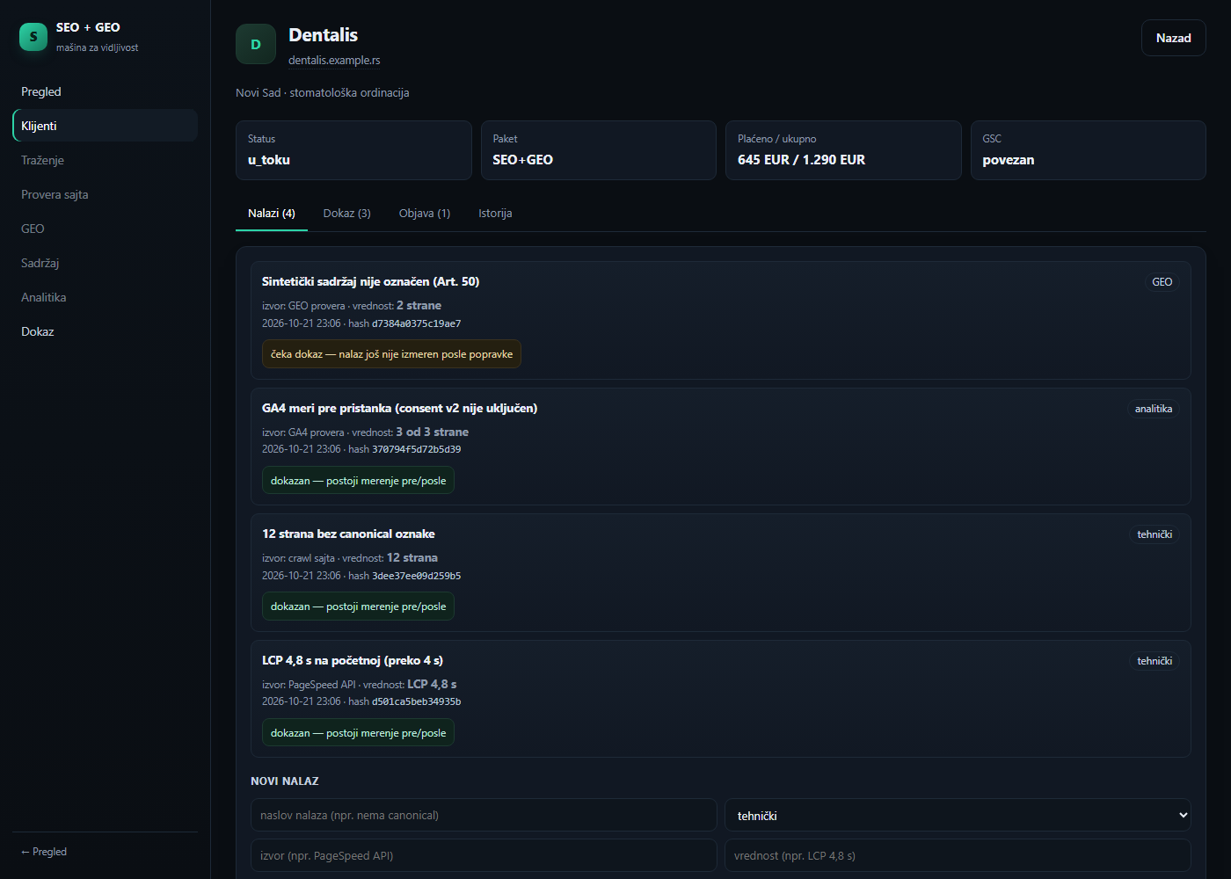Image resolution: width=1231 pixels, height=879 pixels.
Task: Click 'dokazan' badge under LCP finding
Action: click(x=358, y=733)
